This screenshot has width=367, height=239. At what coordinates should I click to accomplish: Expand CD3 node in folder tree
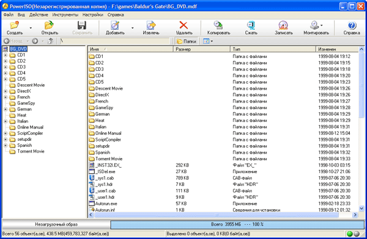[x=6, y=67]
